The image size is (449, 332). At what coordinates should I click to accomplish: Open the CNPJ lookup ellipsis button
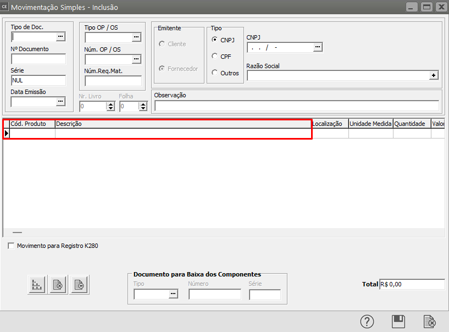tap(318, 47)
